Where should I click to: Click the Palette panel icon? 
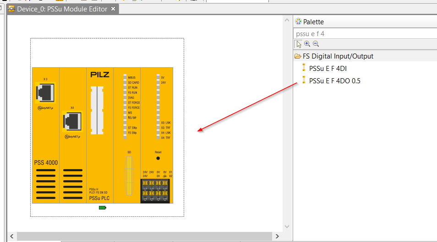coord(298,22)
